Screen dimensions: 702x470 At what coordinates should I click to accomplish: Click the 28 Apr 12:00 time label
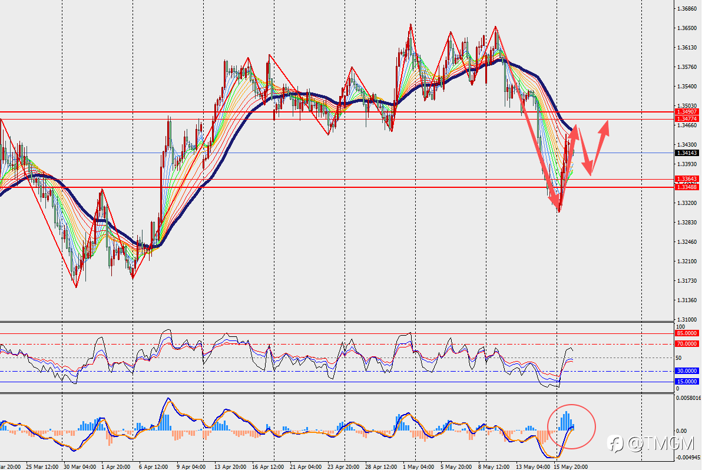pyautogui.click(x=381, y=466)
